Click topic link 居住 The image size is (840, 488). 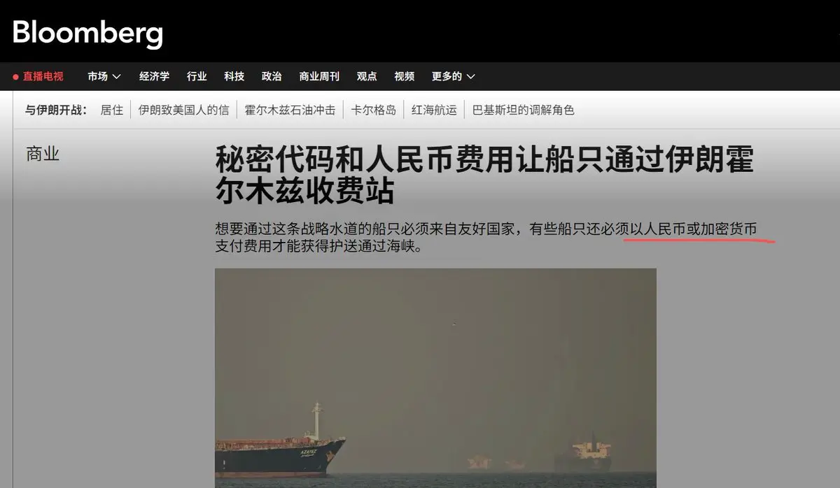pos(111,110)
